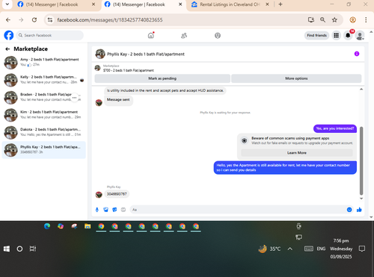Viewport: 374px width, 277px height.
Task: Click the Find friends button
Action: [x=316, y=35]
